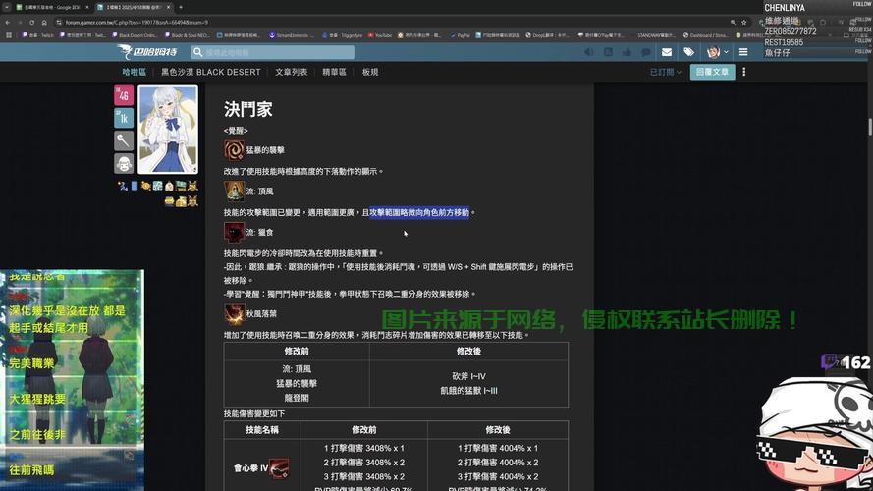This screenshot has width=873, height=491.
Task: Click the Bahamut site logo
Action: coord(147,52)
